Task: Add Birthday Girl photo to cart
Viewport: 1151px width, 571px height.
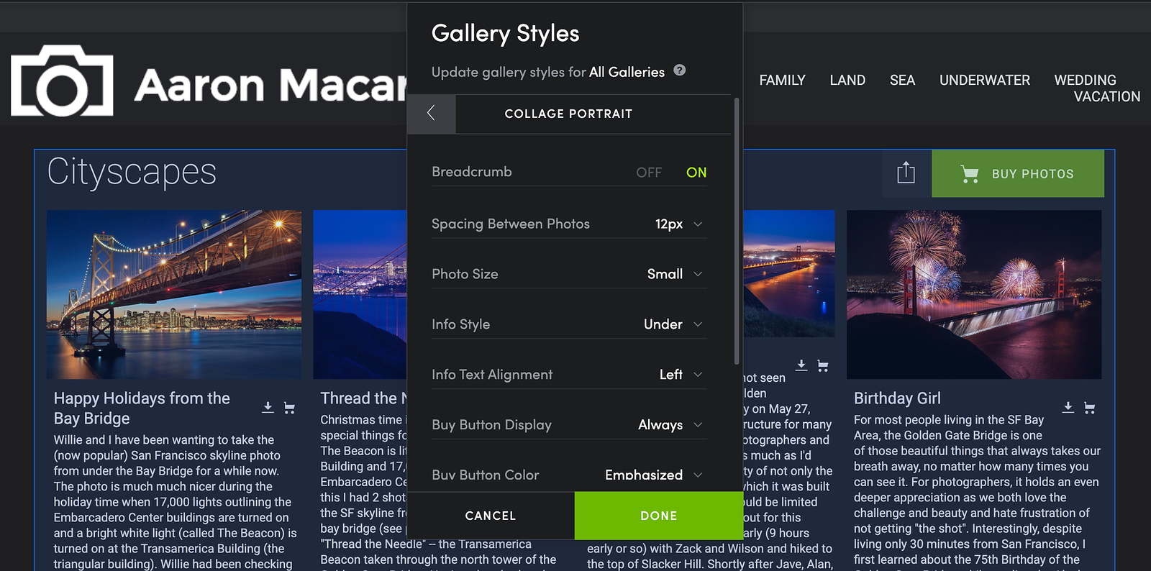Action: pos(1090,408)
